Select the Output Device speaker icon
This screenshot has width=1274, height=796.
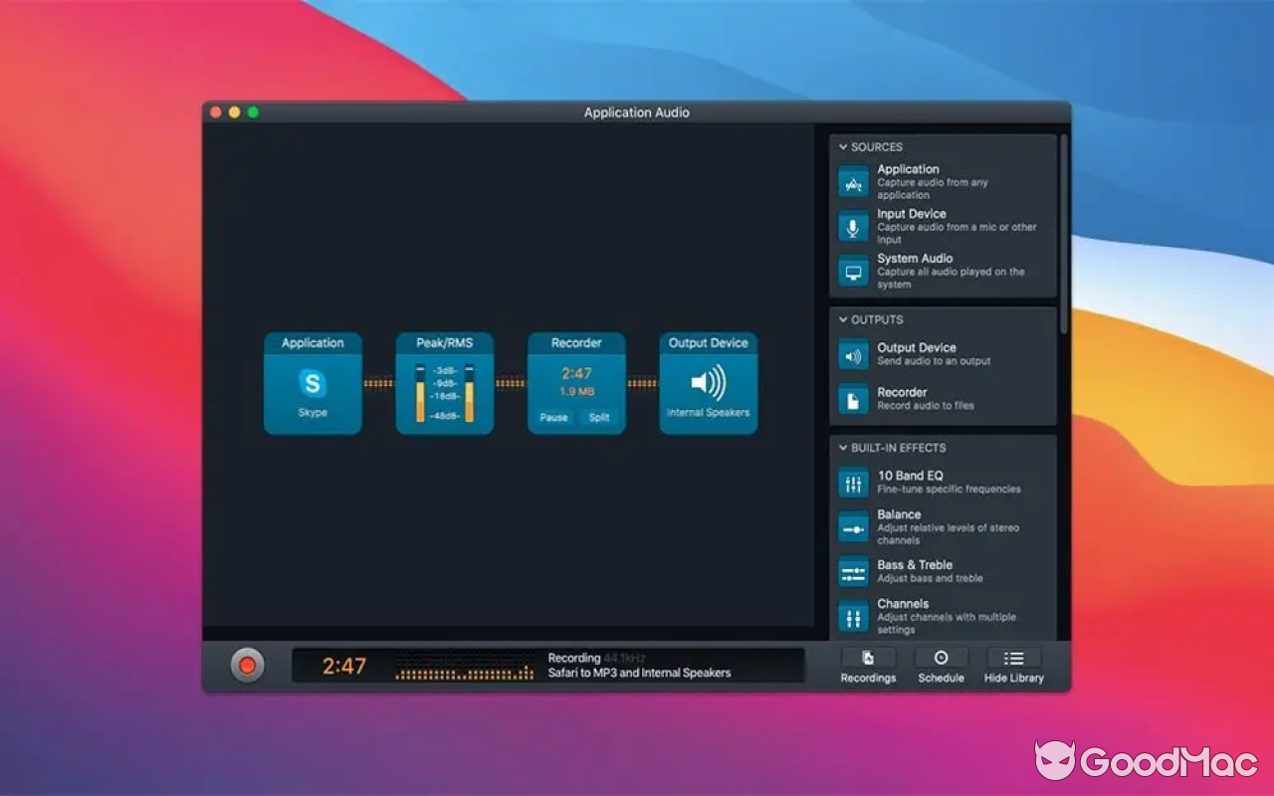pyautogui.click(x=852, y=354)
